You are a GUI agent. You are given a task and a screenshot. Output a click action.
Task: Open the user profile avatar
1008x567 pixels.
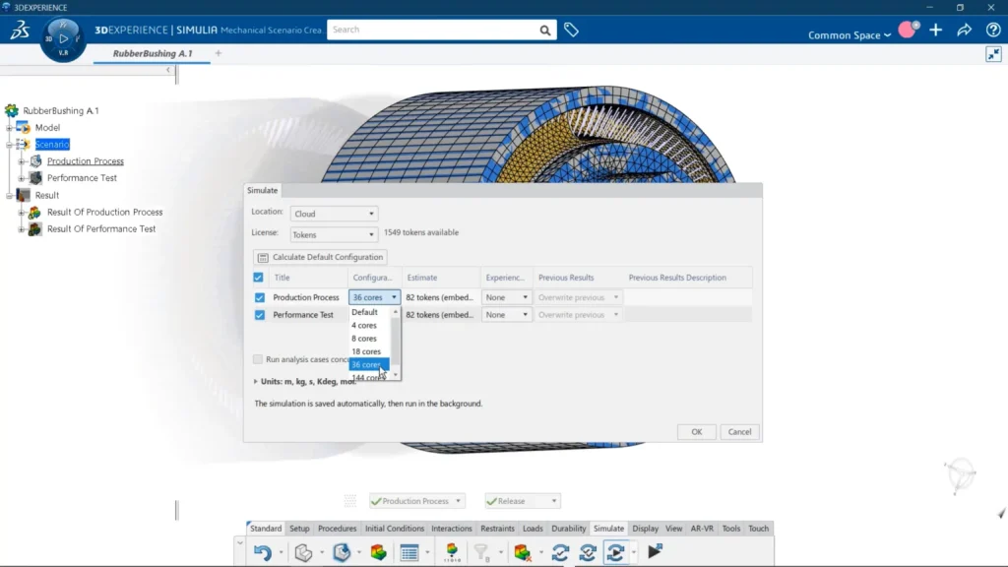908,30
